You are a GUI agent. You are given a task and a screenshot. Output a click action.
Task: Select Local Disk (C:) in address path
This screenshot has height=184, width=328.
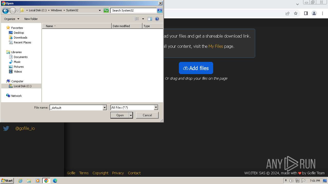38,10
